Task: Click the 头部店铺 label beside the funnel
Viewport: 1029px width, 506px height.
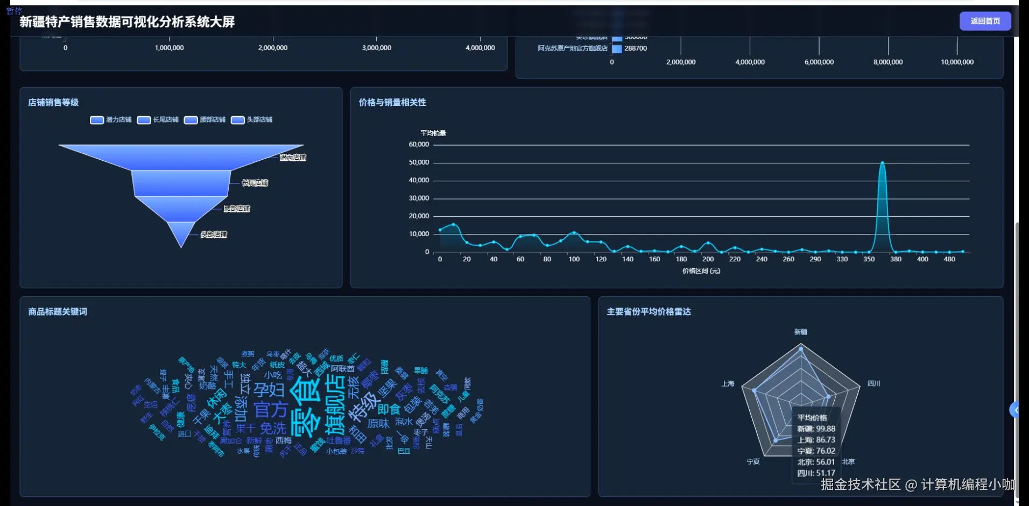Action: [214, 234]
